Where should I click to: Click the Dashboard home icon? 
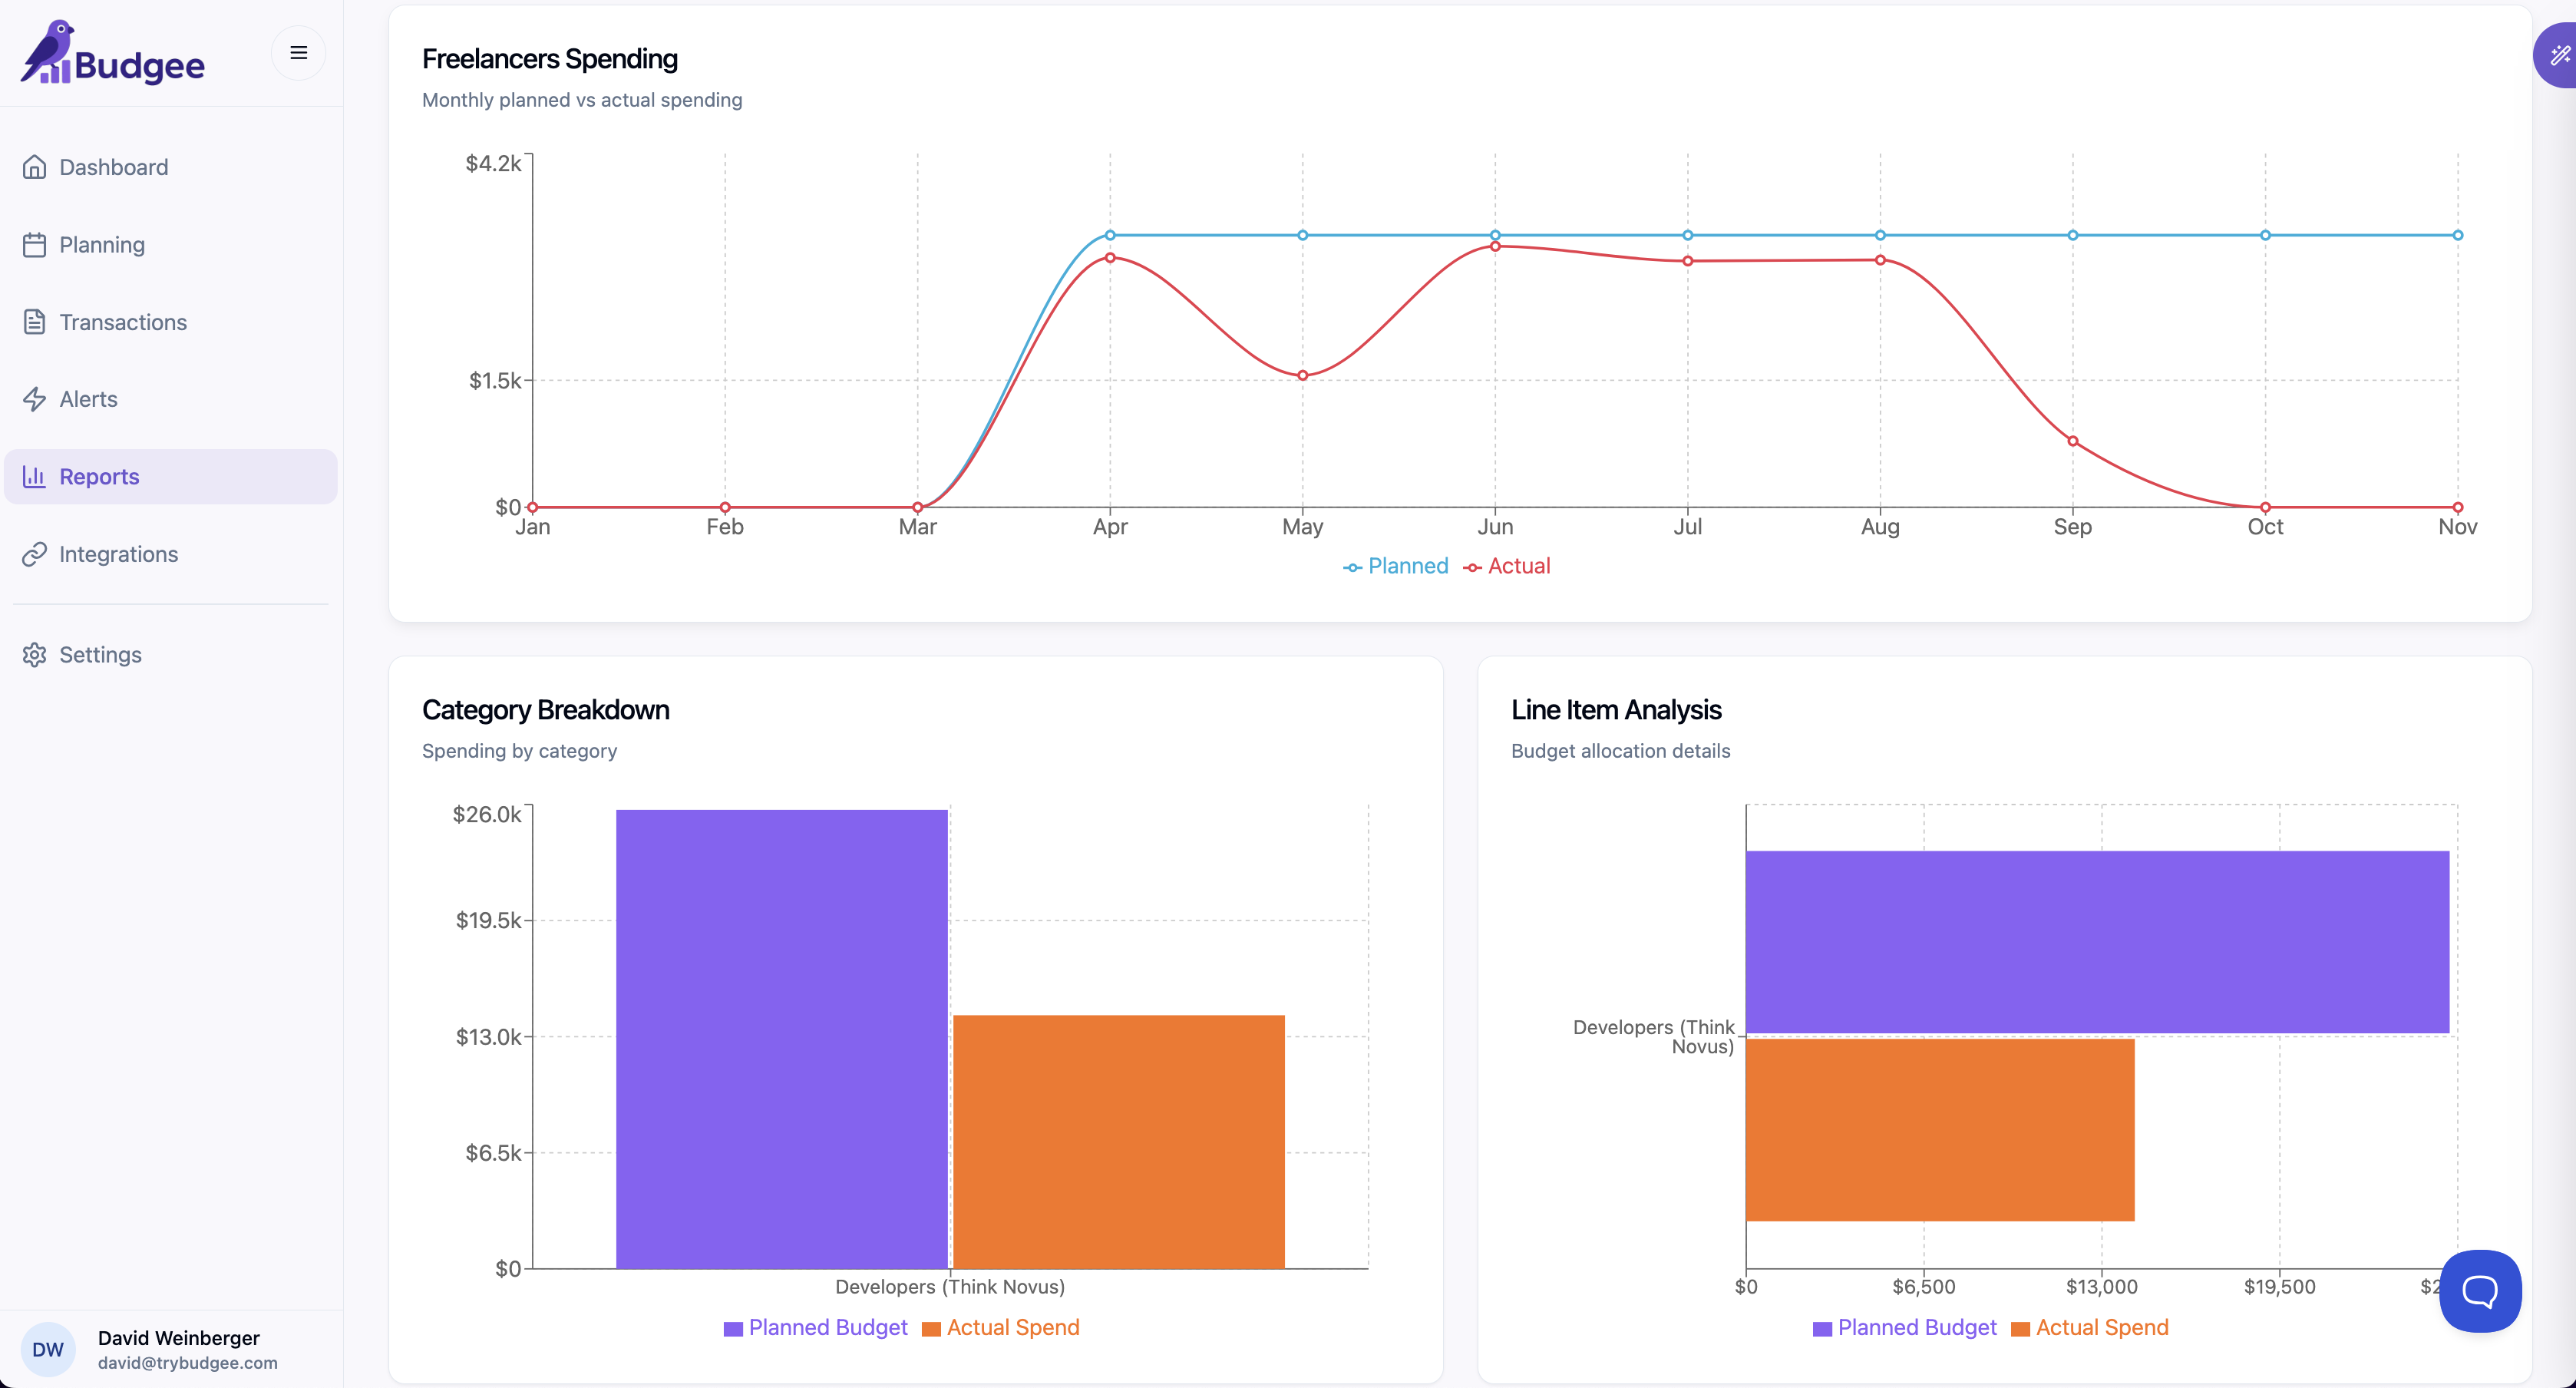point(34,167)
